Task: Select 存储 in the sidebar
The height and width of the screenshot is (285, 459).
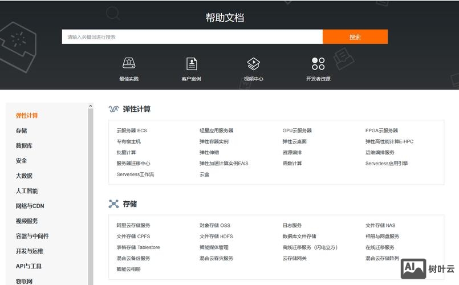Action: tap(21, 131)
